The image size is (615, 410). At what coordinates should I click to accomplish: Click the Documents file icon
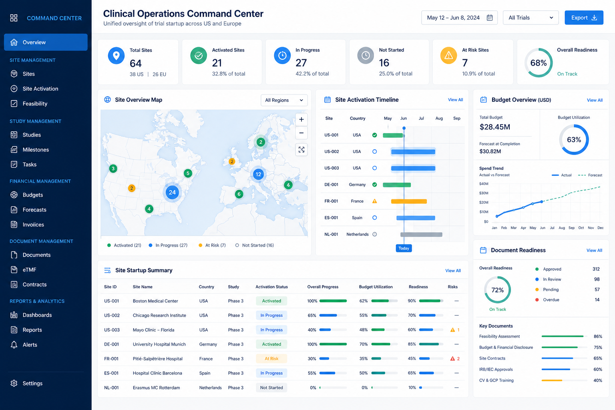point(14,255)
